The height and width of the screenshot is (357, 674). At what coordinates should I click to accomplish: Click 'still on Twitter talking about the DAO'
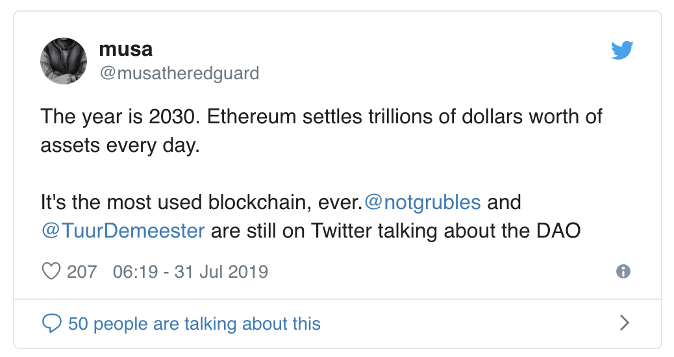tap(413, 230)
